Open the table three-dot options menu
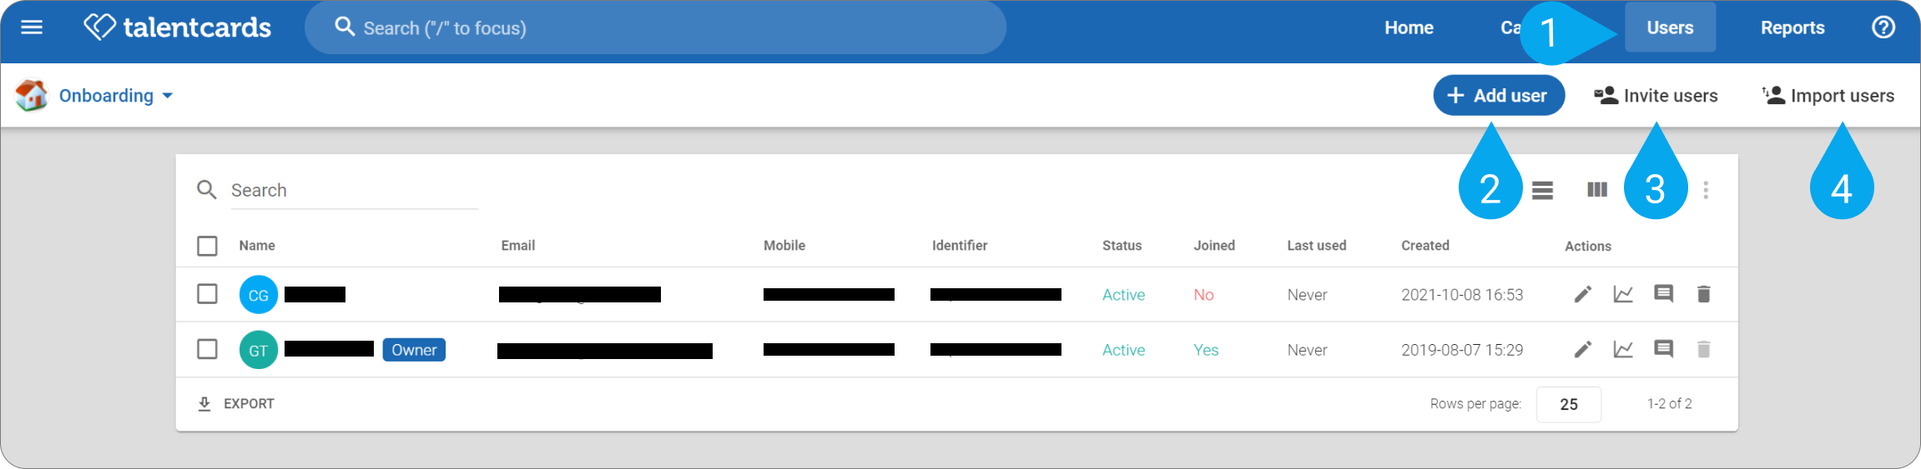The height and width of the screenshot is (469, 1921). [1706, 190]
